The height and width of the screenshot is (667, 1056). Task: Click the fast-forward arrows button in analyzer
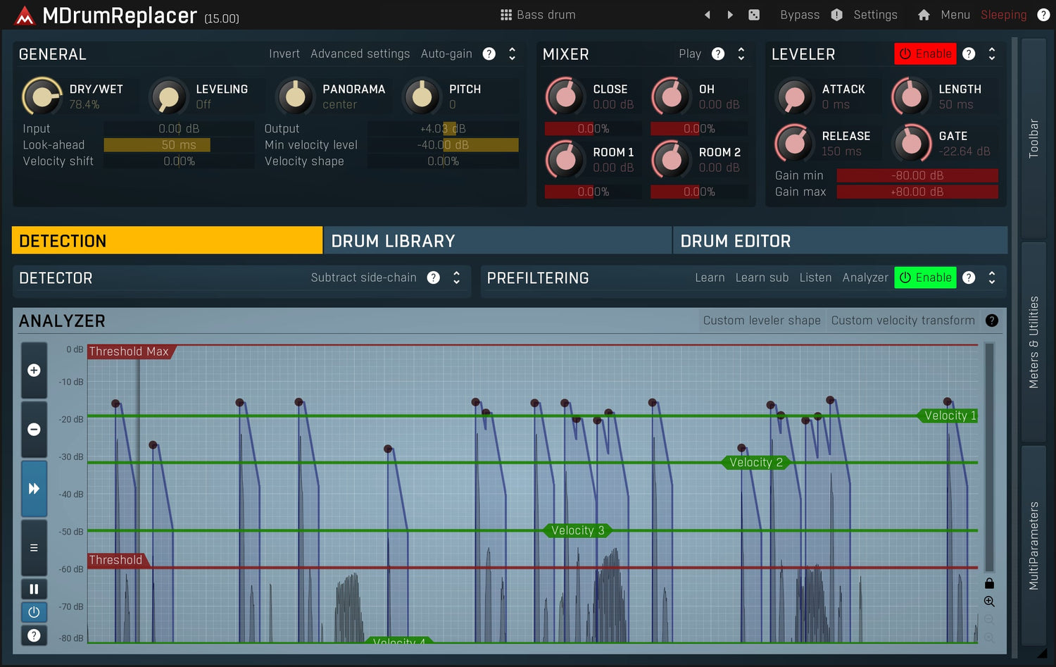coord(34,489)
